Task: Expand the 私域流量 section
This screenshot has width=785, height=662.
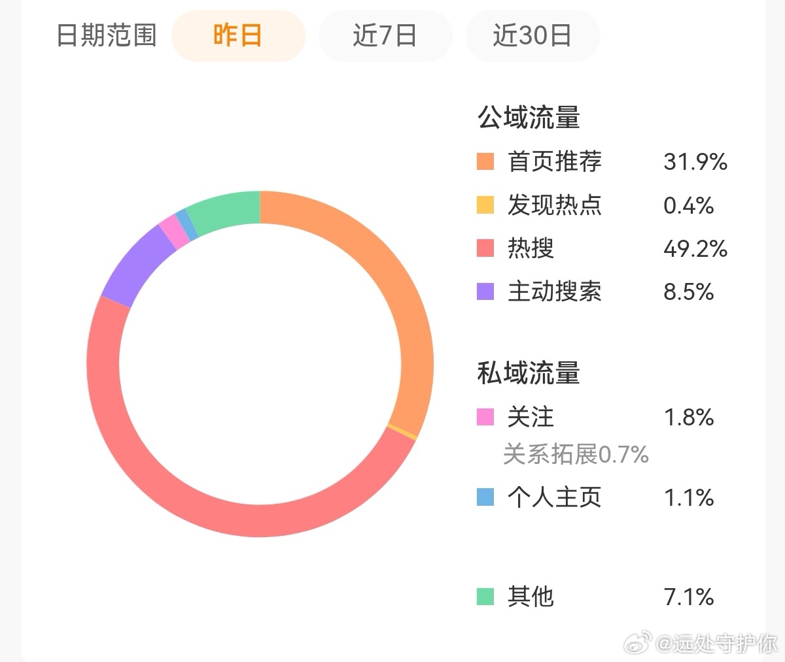Action: (x=527, y=373)
